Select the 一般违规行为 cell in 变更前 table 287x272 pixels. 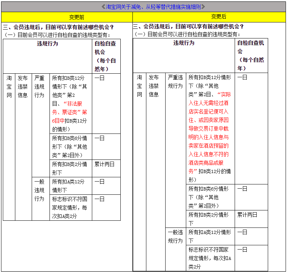click(x=41, y=199)
